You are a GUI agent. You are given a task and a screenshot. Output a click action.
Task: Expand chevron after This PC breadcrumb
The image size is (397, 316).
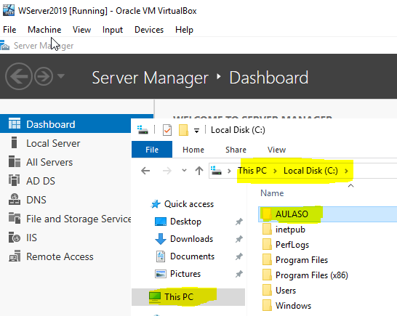[275, 171]
